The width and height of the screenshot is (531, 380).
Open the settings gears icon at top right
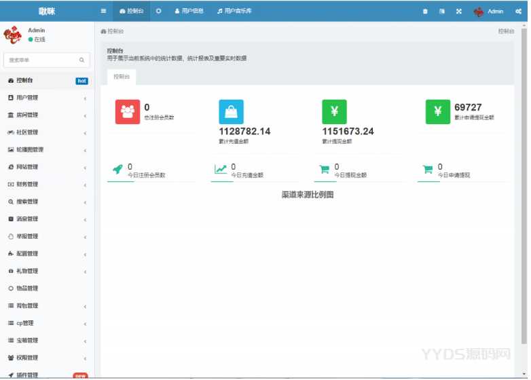click(518, 12)
